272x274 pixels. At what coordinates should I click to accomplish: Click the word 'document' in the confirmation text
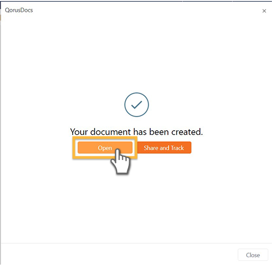click(110, 132)
